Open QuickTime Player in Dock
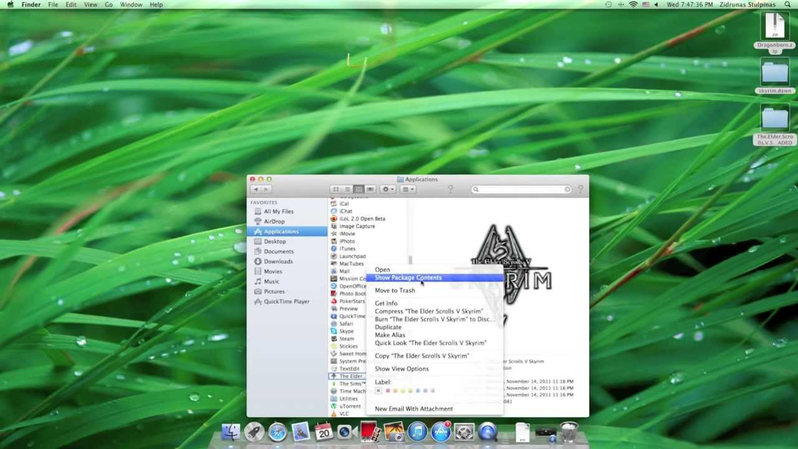798x449 pixels. pyautogui.click(x=488, y=432)
